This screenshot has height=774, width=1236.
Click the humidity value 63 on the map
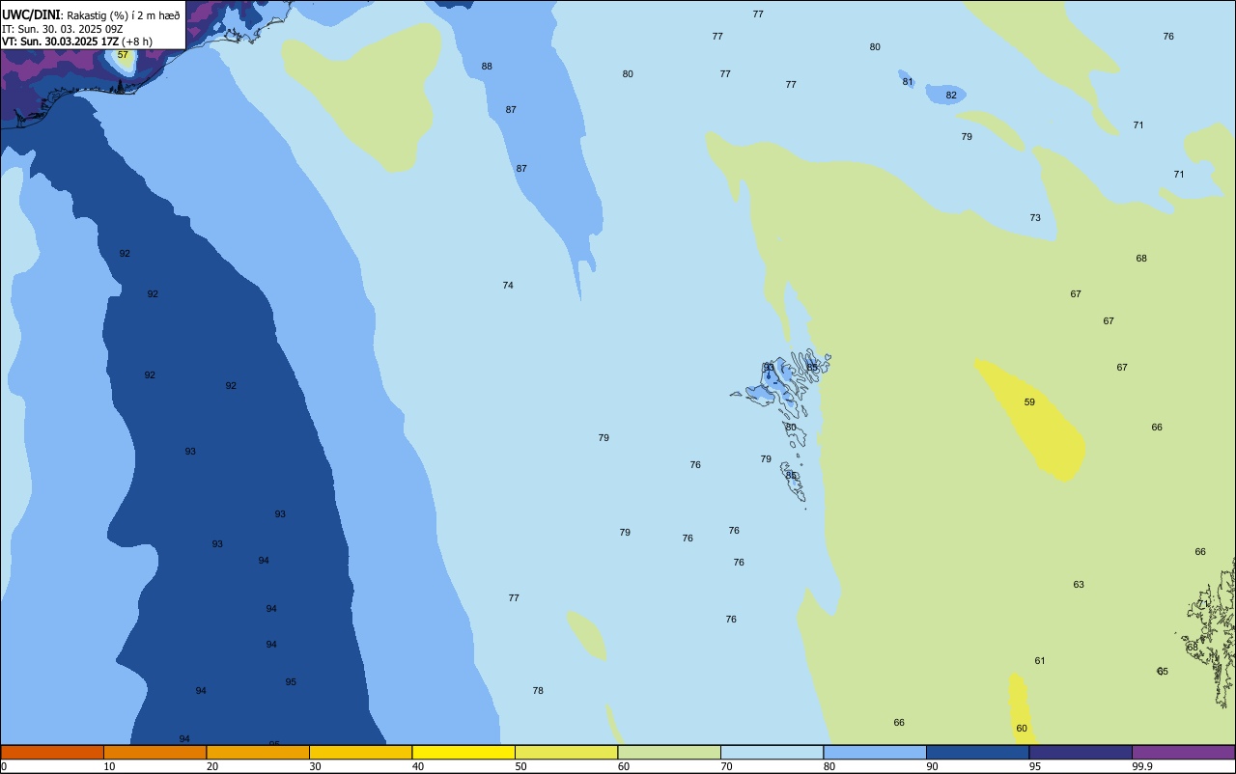tap(1079, 585)
